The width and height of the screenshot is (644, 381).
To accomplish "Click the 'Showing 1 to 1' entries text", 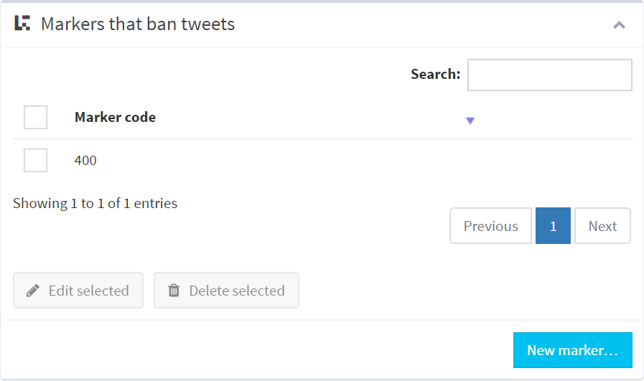I will tap(95, 203).
